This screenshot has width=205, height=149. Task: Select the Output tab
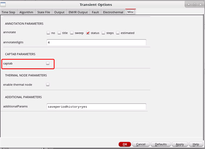(x=59, y=12)
